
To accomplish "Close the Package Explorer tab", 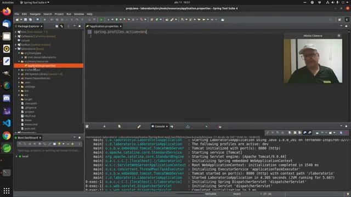I will click(x=42, y=26).
